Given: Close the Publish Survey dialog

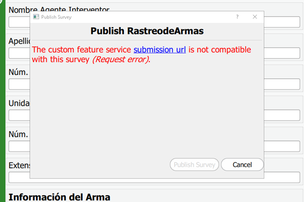Looking at the screenshot, I should [255, 17].
